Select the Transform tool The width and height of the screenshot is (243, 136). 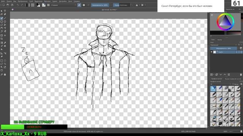[2, 35]
